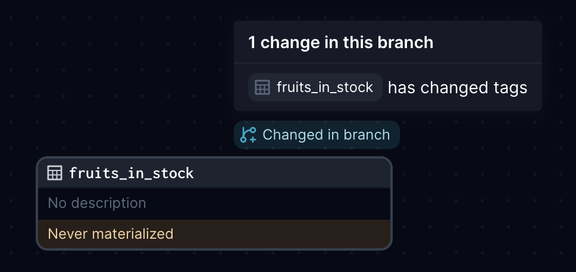Open the fruits_in_stock chip in the changes popup
The width and height of the screenshot is (576, 272).
(315, 88)
